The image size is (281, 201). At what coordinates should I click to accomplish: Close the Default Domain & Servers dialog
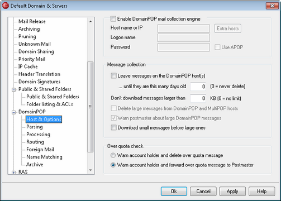[272, 6]
